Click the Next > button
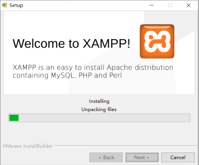The image size is (199, 165). 142,157
